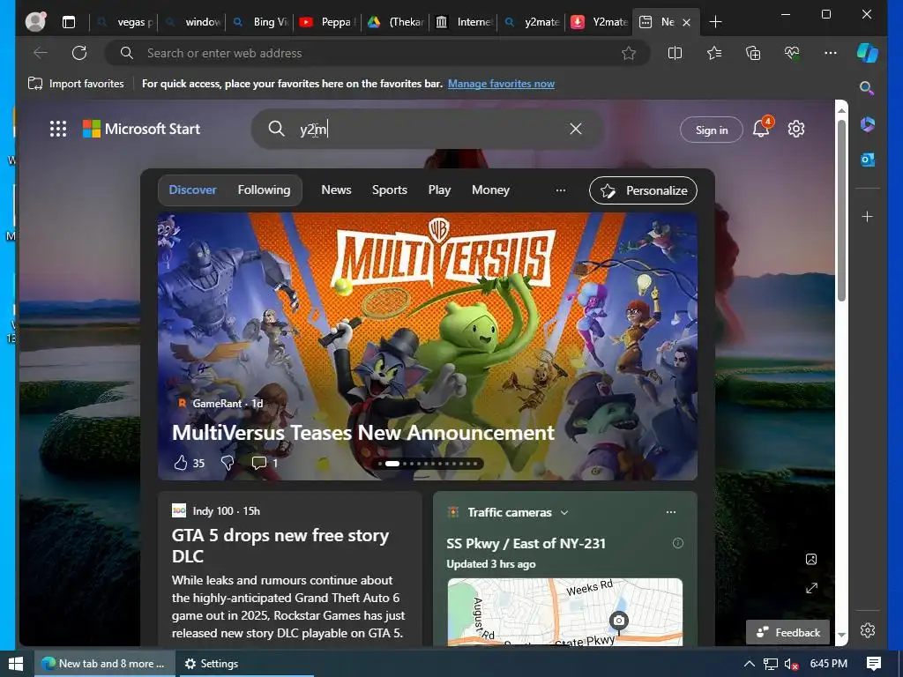The image size is (903, 677).
Task: Open Microsoft Start app launcher grid
Action: pos(58,129)
